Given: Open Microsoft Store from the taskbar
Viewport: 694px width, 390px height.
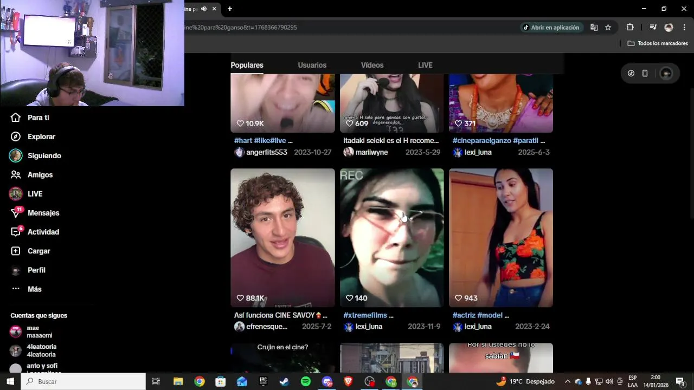Looking at the screenshot, I should tap(221, 381).
